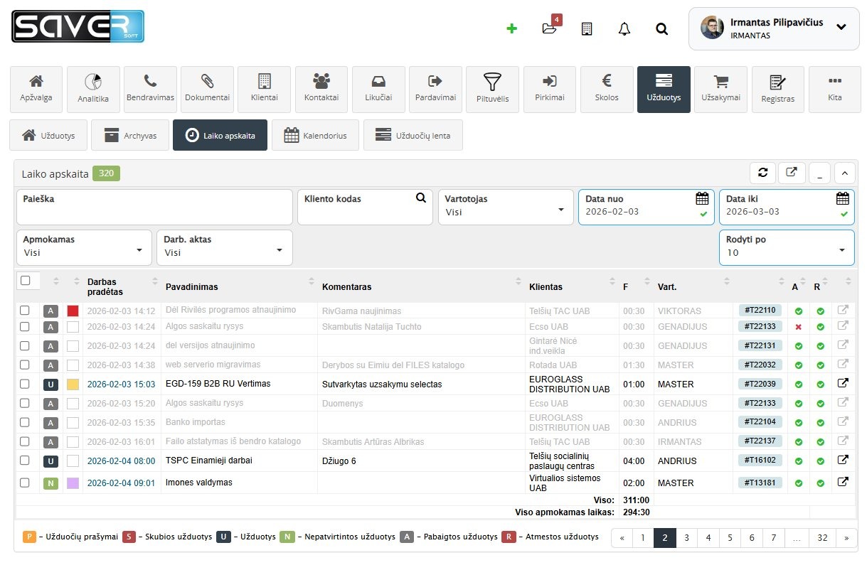Select the Imones valdymas row checkbox
Screen dimensions: 867x565
point(25,483)
